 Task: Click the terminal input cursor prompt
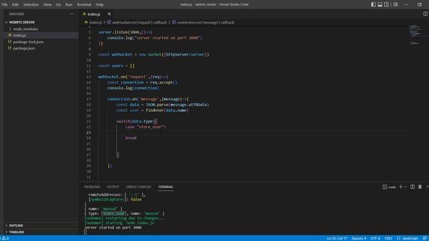(x=85, y=232)
